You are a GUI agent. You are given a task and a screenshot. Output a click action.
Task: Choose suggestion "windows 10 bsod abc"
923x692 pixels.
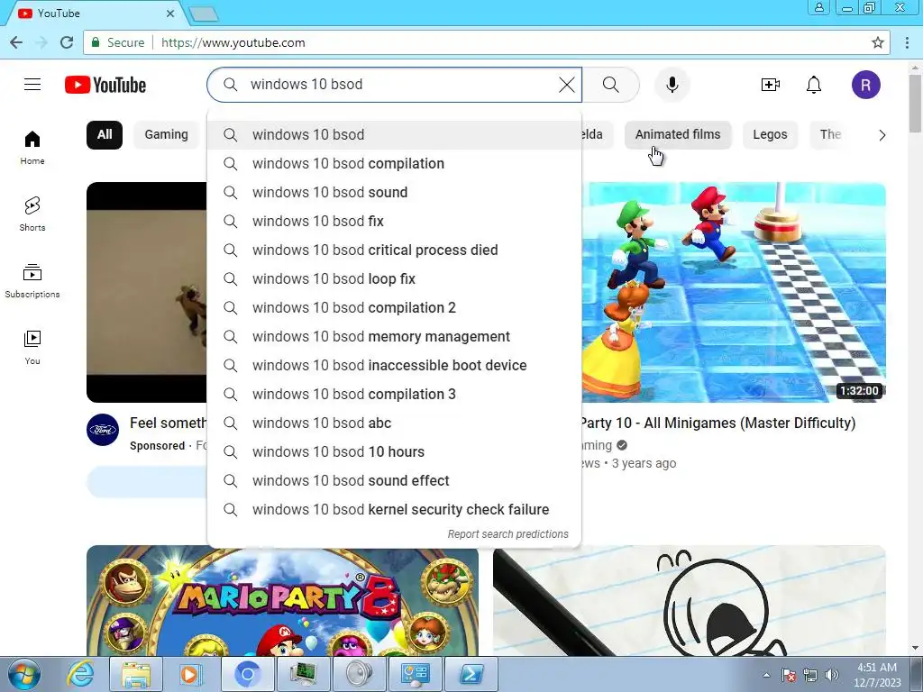[395, 423]
